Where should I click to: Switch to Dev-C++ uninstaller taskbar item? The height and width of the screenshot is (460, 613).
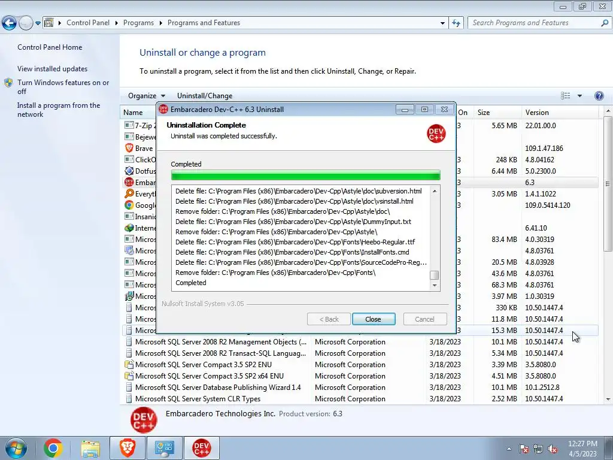click(x=201, y=448)
